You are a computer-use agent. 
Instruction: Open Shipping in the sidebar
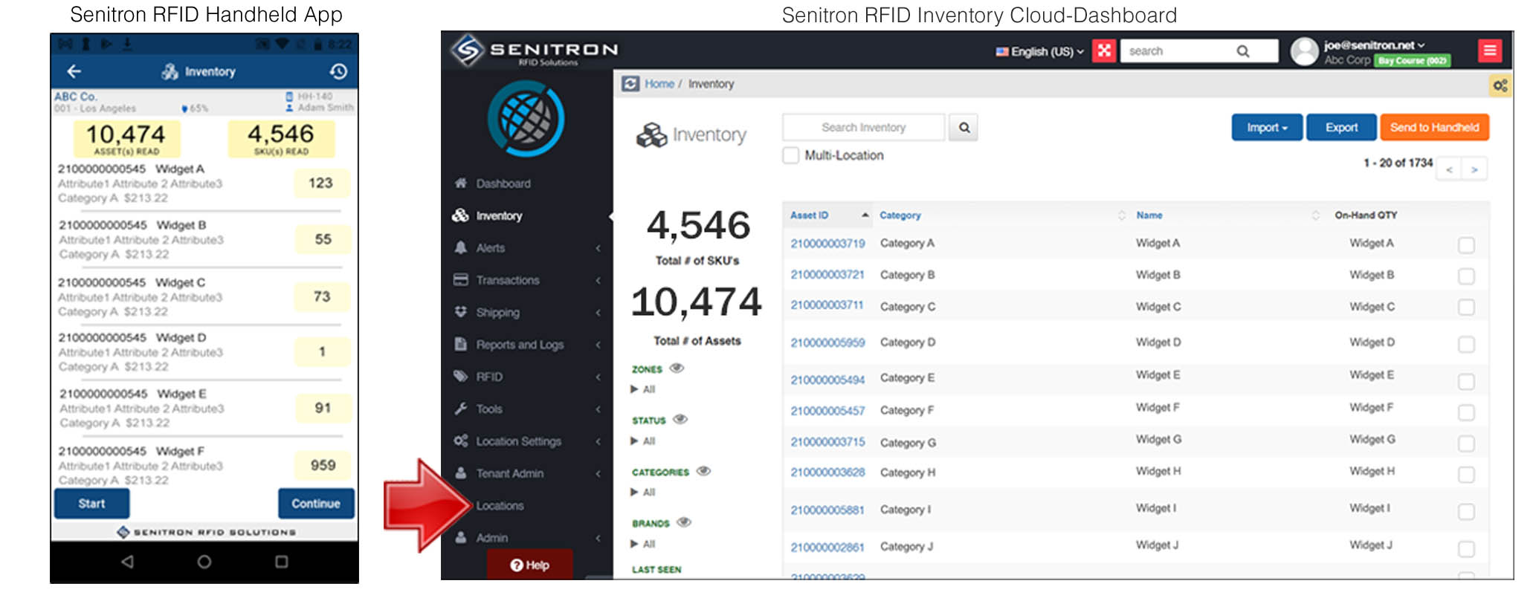click(x=497, y=313)
